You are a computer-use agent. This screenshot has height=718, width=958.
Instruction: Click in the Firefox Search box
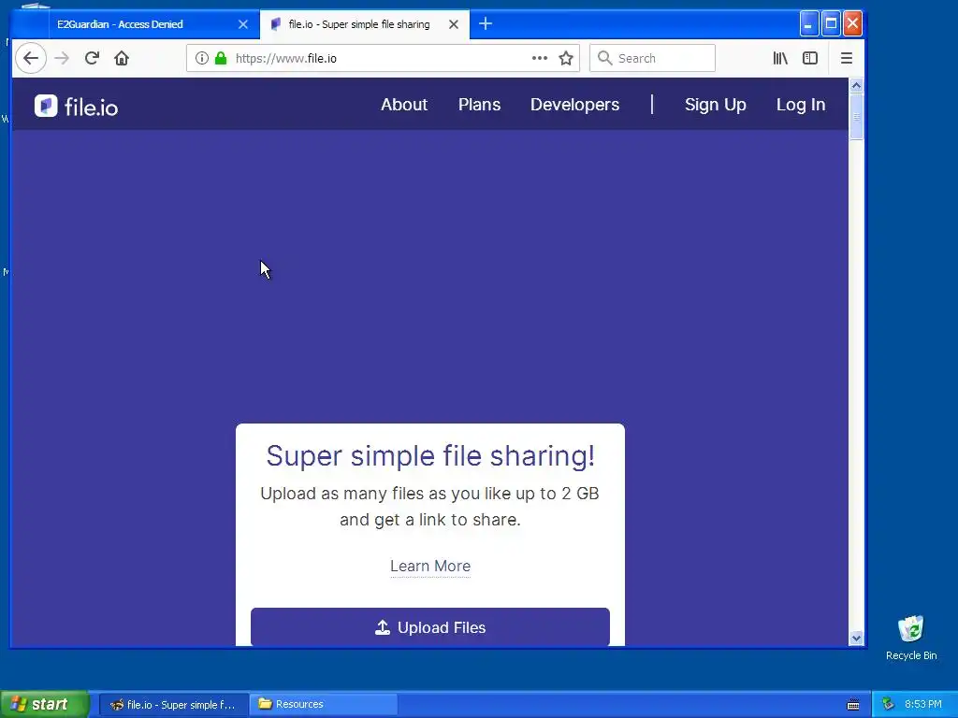(x=652, y=58)
